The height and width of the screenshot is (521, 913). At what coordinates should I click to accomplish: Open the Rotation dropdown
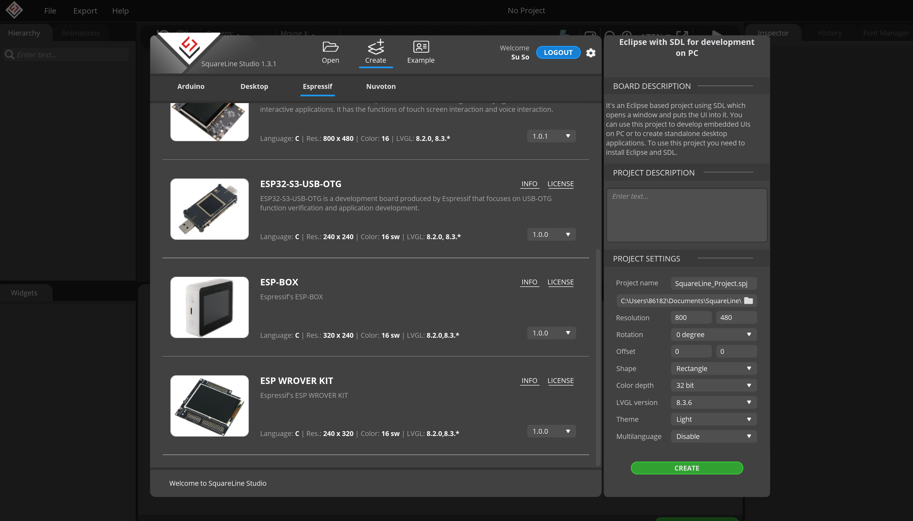coord(713,335)
